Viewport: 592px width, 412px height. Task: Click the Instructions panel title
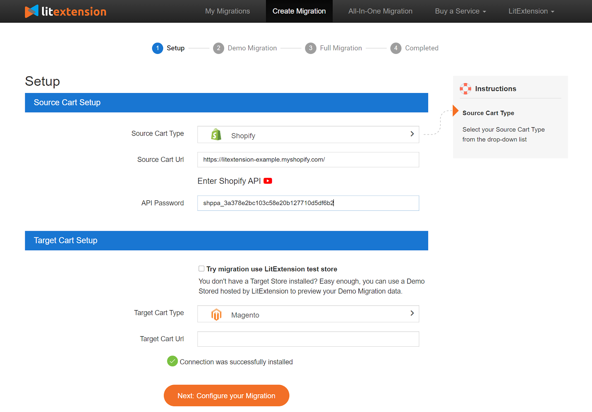click(x=496, y=89)
